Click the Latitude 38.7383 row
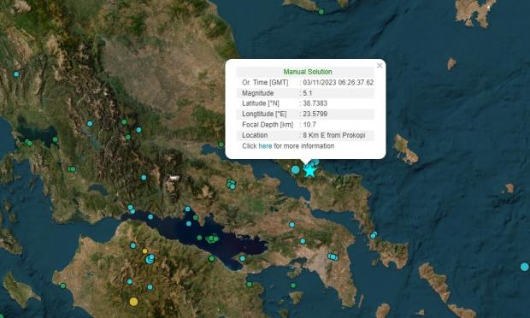The width and height of the screenshot is (530, 318). tap(305, 103)
